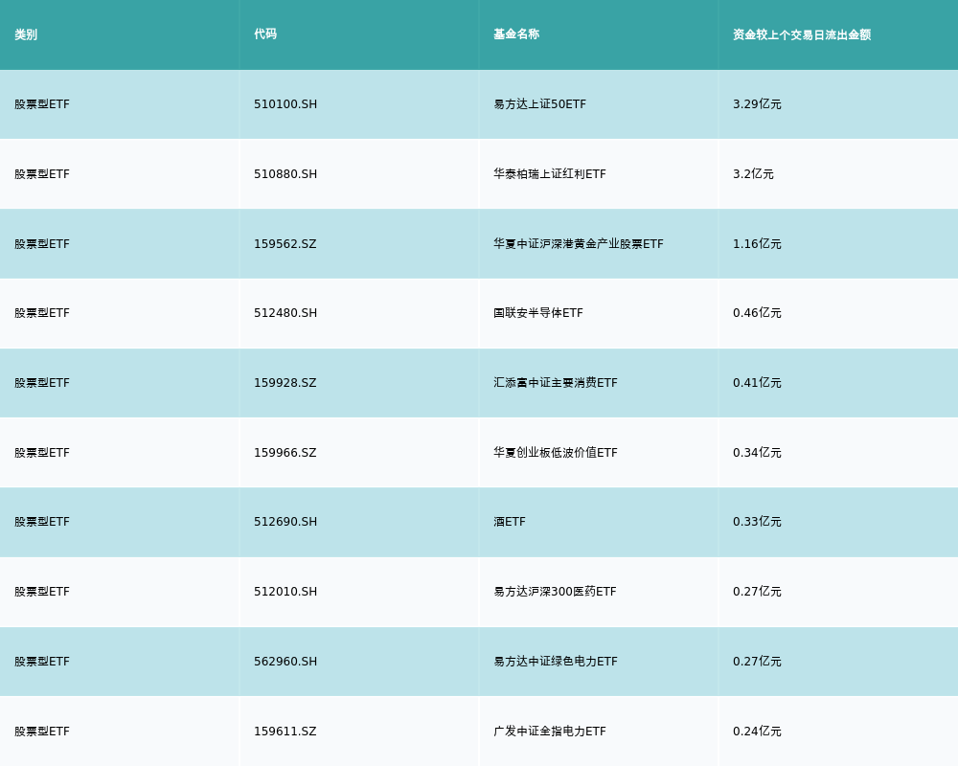958x766 pixels.
Task: Click 0.27亿元 in the 512010.SH row
Action: tap(757, 592)
